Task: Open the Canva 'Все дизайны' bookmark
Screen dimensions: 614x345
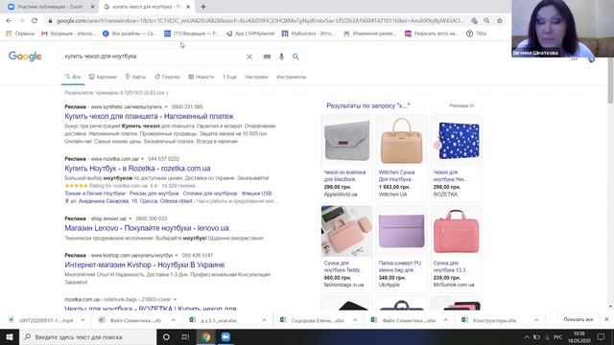Action: (130, 34)
